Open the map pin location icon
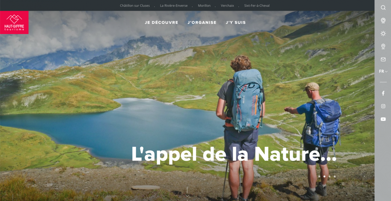The height and width of the screenshot is (201, 391). [383, 47]
